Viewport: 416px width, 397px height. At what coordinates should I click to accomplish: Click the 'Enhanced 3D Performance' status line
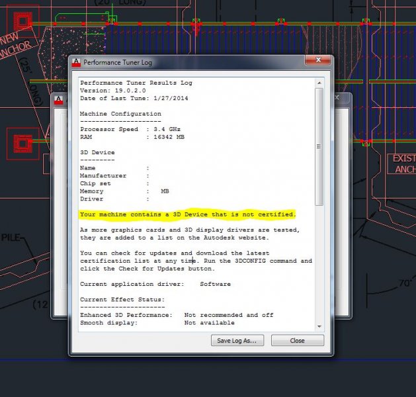177,315
